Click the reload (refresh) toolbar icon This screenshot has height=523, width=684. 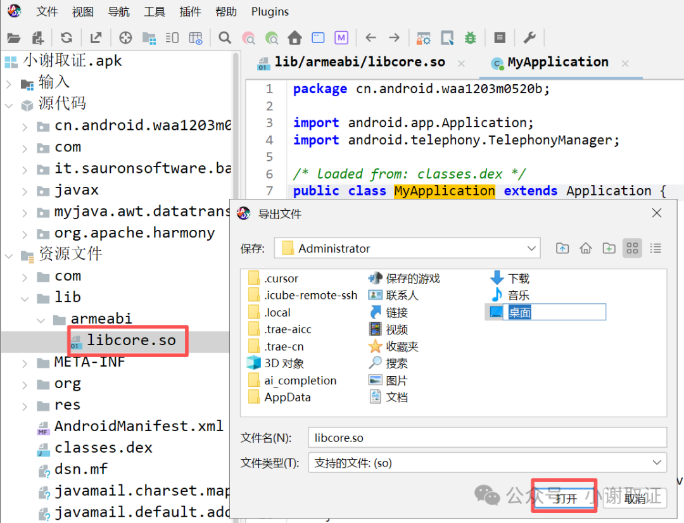[x=66, y=38]
